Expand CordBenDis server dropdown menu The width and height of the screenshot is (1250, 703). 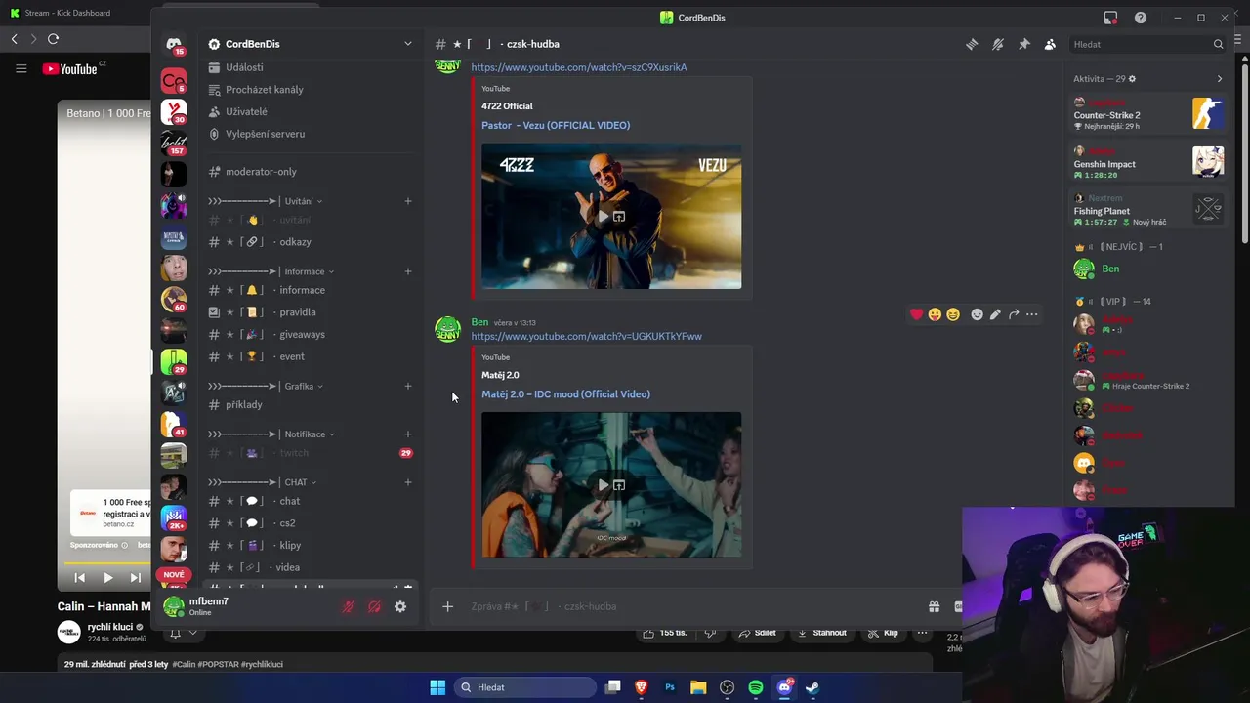tap(408, 44)
